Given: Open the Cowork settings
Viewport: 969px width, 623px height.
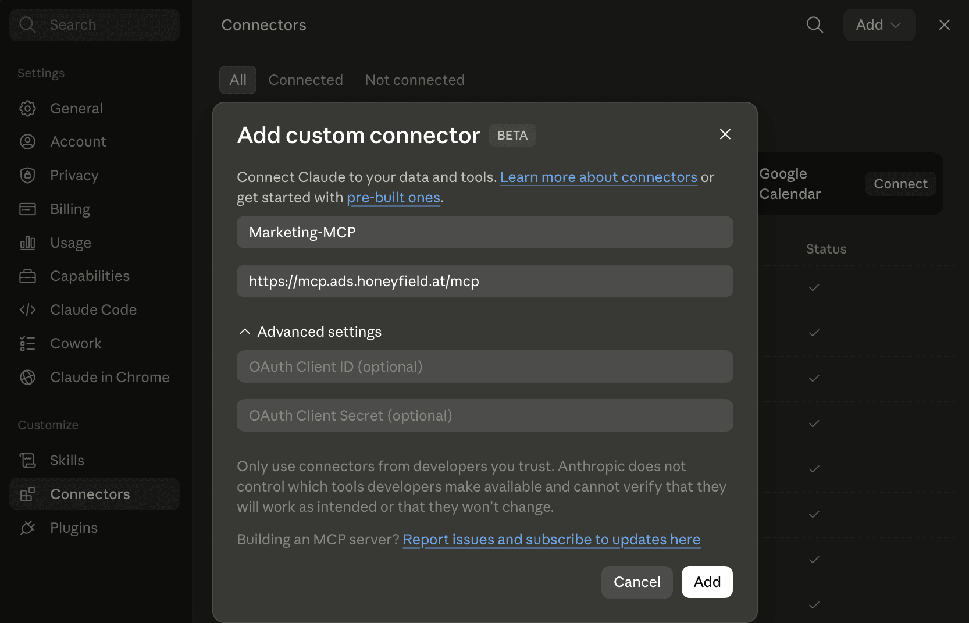Looking at the screenshot, I should (x=94, y=344).
